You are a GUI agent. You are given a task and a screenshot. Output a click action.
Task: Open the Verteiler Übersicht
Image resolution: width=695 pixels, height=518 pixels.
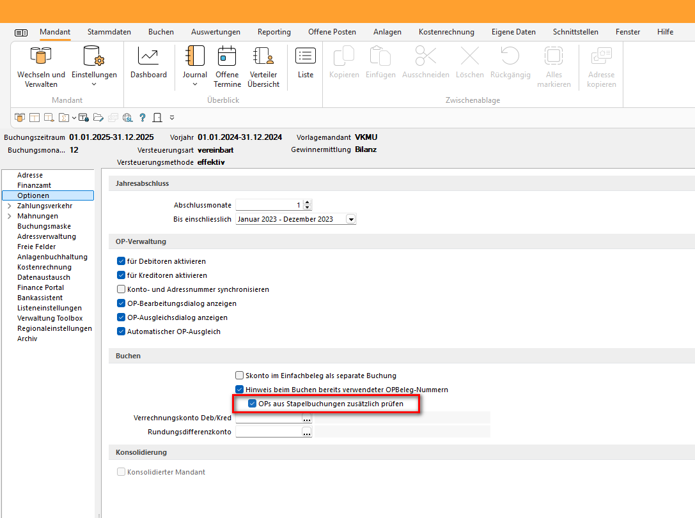coord(263,67)
